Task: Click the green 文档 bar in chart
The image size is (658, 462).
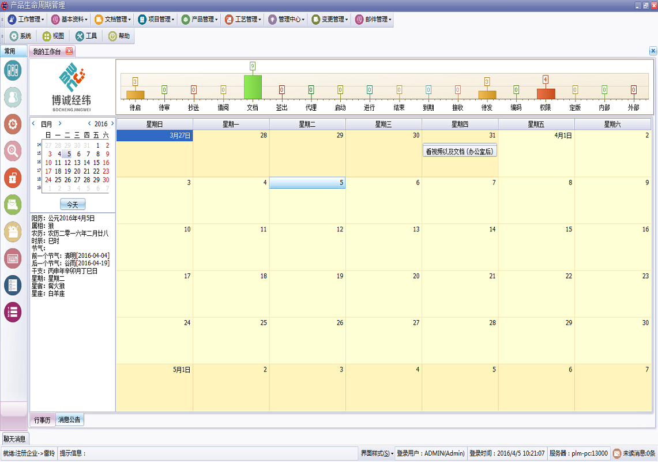Action: (253, 87)
